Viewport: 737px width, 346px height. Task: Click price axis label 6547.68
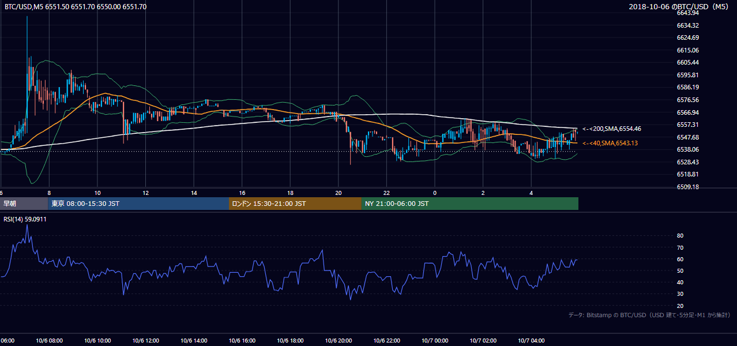(688, 137)
